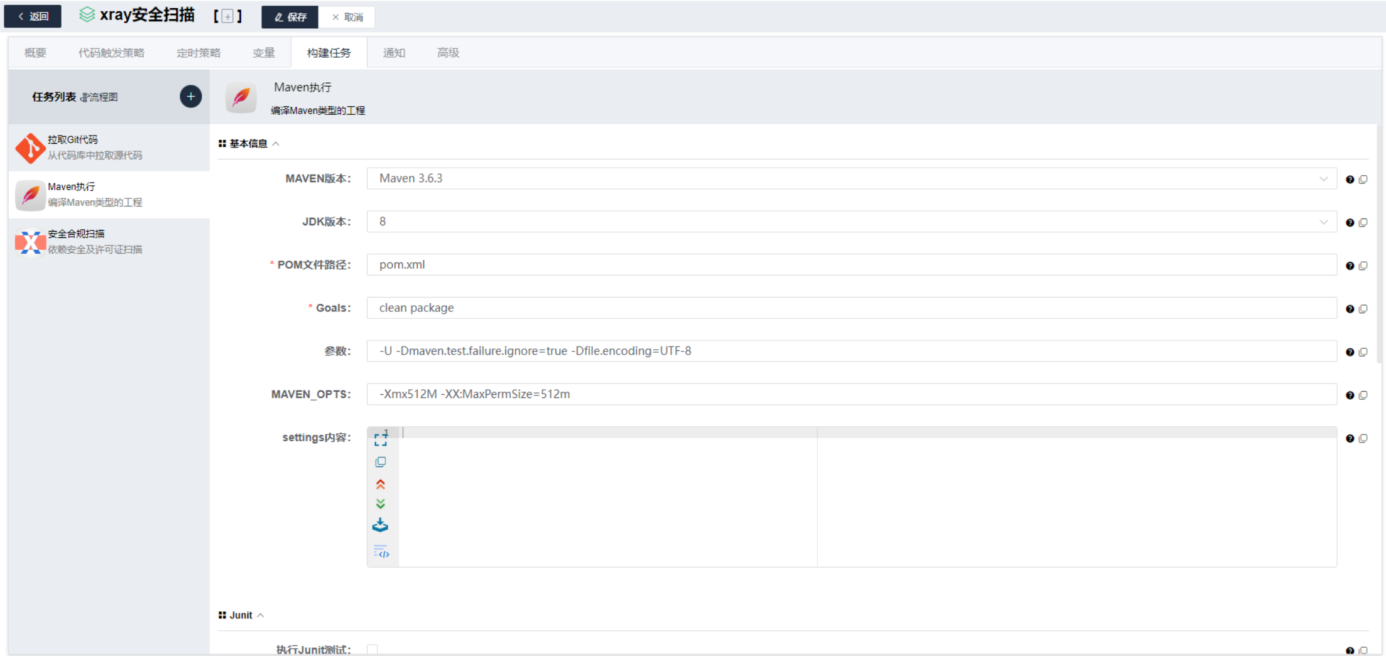Image resolution: width=1386 pixels, height=656 pixels.
Task: Click copy icon next to POM文件路径
Action: (1363, 266)
